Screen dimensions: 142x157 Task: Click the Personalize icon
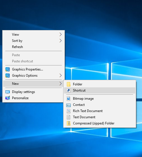click(x=8, y=98)
